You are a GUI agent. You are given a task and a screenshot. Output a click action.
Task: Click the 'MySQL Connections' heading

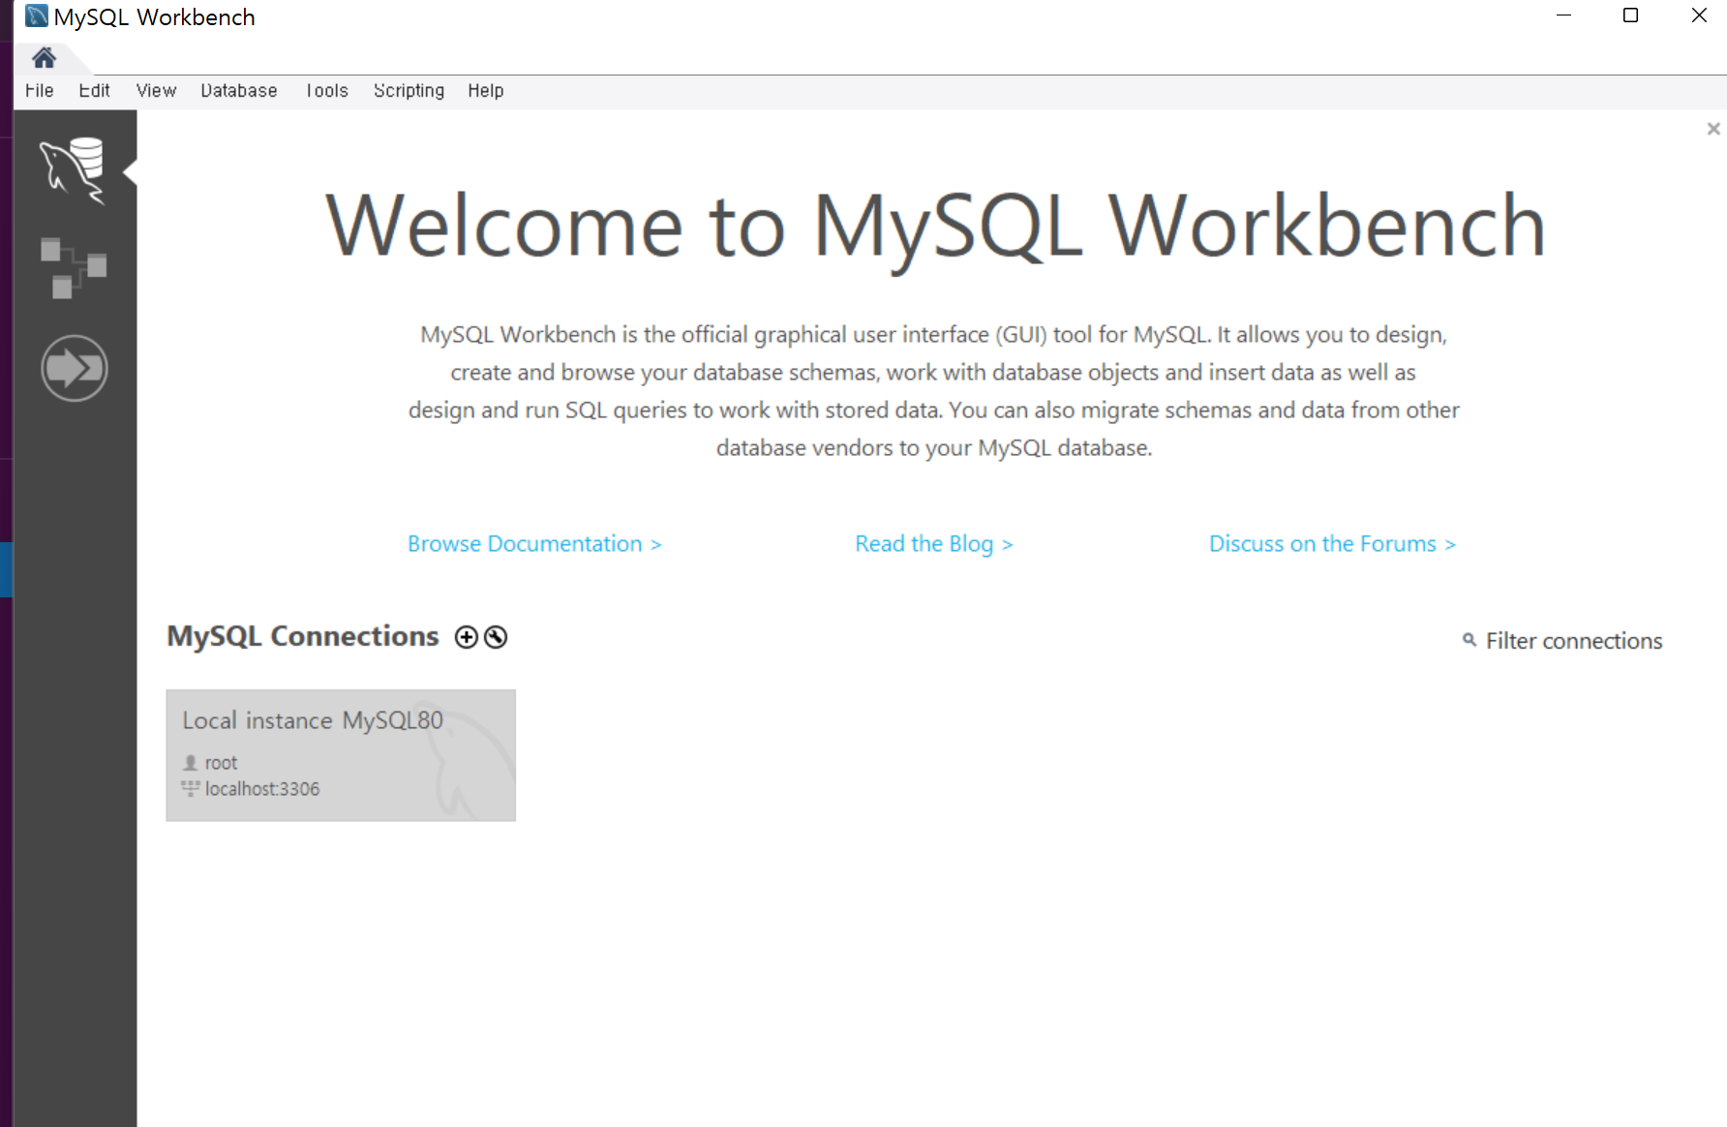[303, 636]
